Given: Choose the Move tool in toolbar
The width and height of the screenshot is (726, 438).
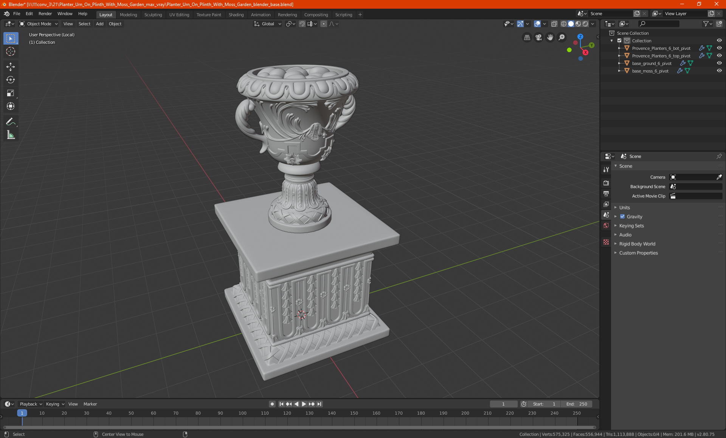Looking at the screenshot, I should pos(11,67).
